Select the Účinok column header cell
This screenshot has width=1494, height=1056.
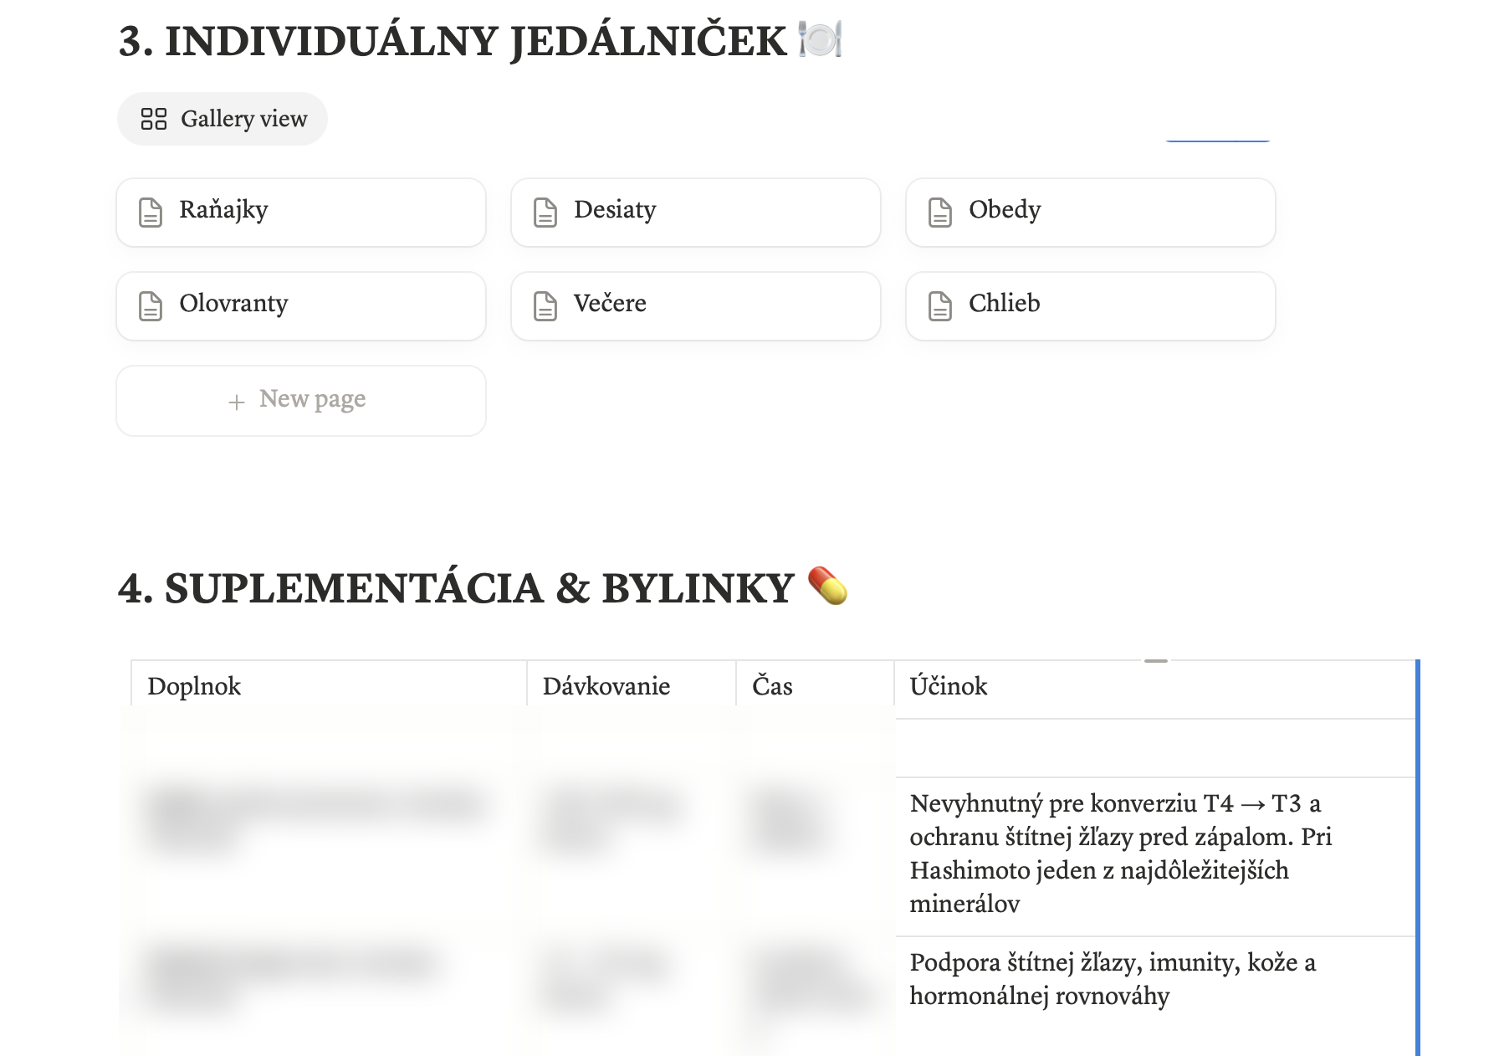1154,690
